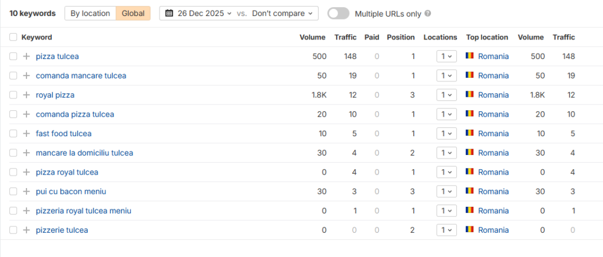The height and width of the screenshot is (257, 603).
Task: Enable the Multiple URLs only switch
Action: click(338, 14)
